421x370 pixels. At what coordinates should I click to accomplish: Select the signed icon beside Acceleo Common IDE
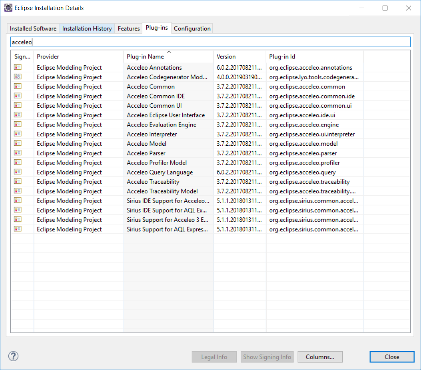(18, 96)
